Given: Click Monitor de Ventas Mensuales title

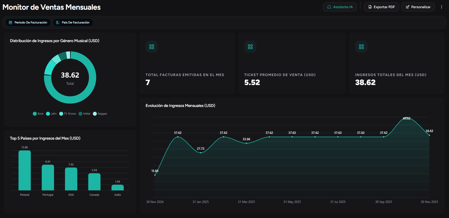Looking at the screenshot, I should (x=52, y=7).
